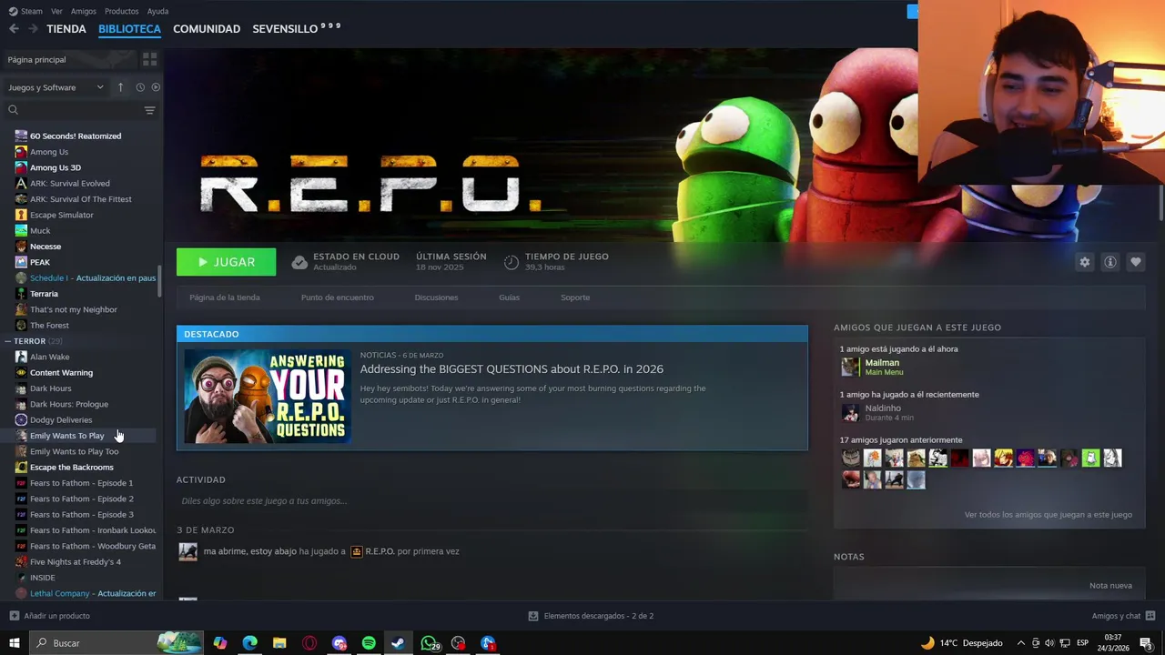The width and height of the screenshot is (1165, 655).
Task: Open Naldinho's friend entry
Action: [x=883, y=408]
